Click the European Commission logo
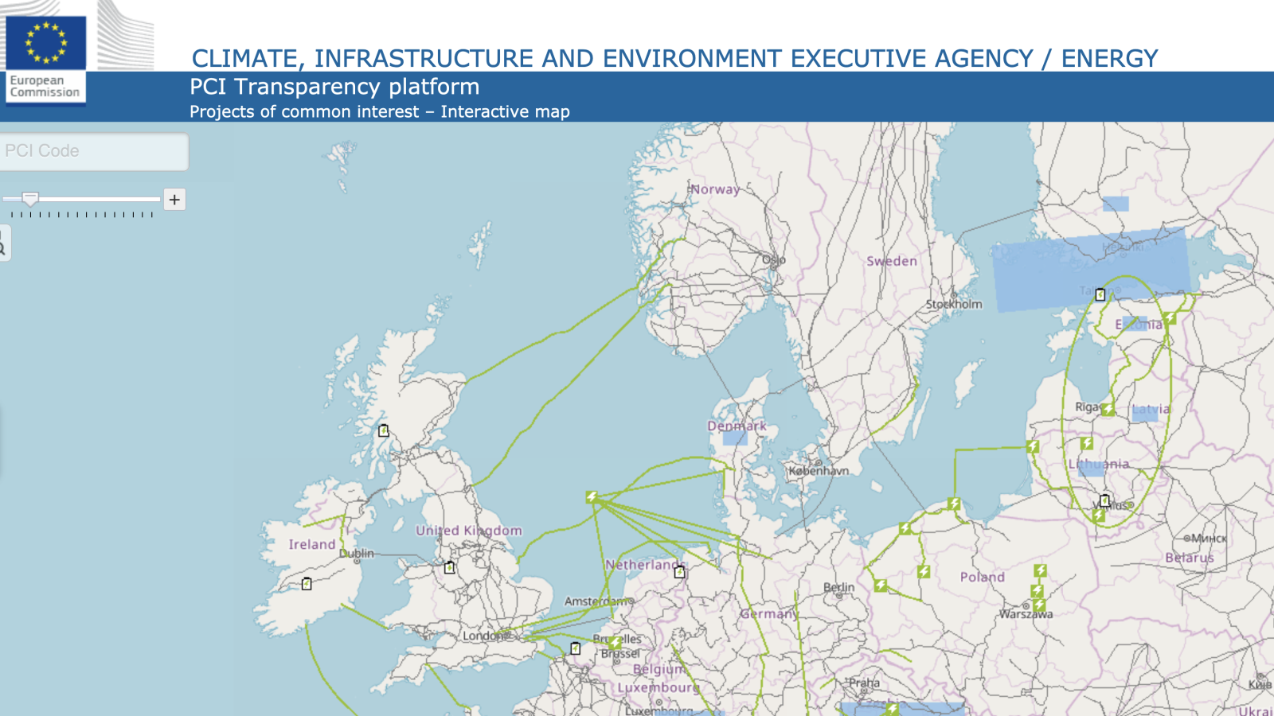The image size is (1274, 716). [46, 54]
